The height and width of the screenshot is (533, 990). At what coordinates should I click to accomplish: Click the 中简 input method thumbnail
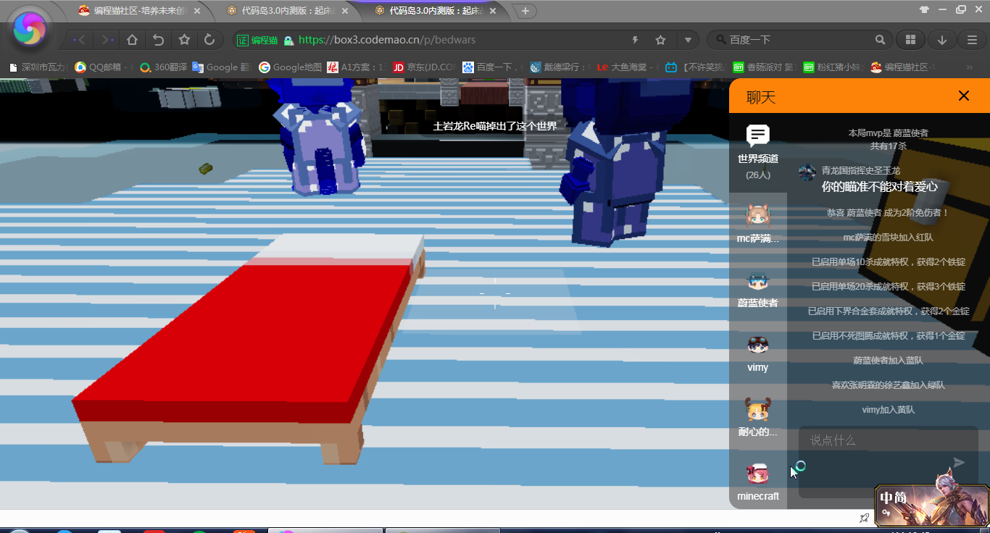click(x=931, y=505)
